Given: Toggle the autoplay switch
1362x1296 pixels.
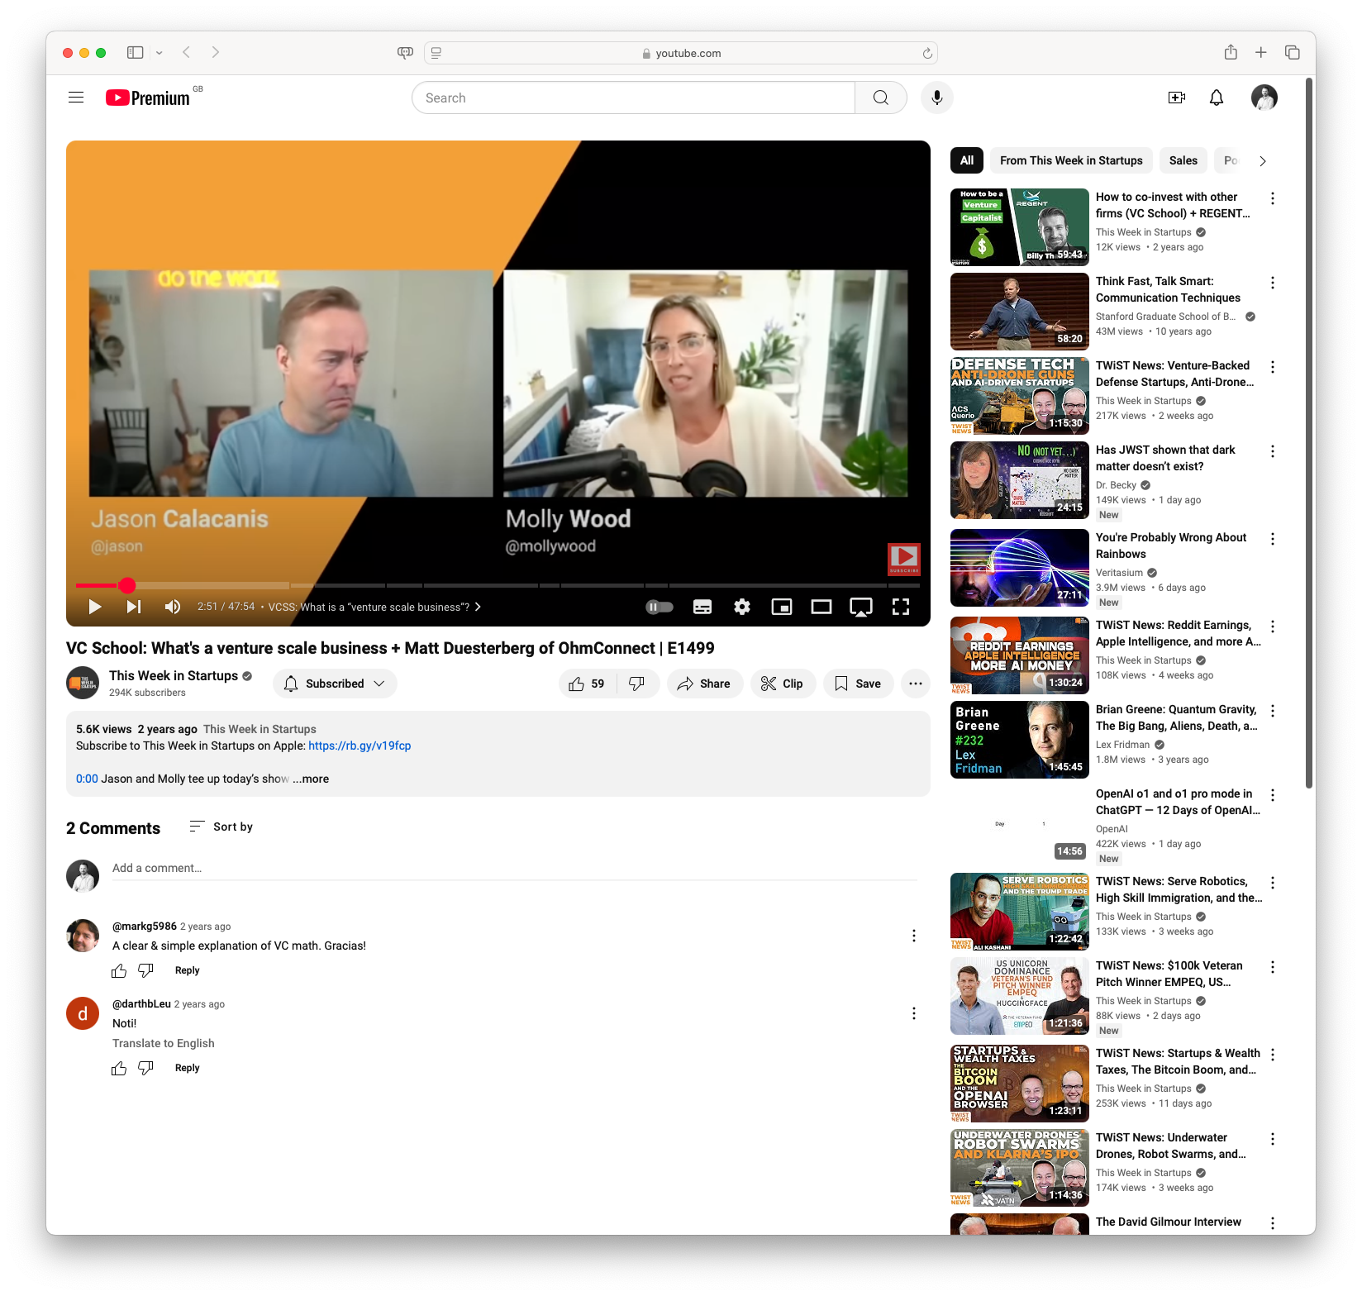Looking at the screenshot, I should [660, 607].
